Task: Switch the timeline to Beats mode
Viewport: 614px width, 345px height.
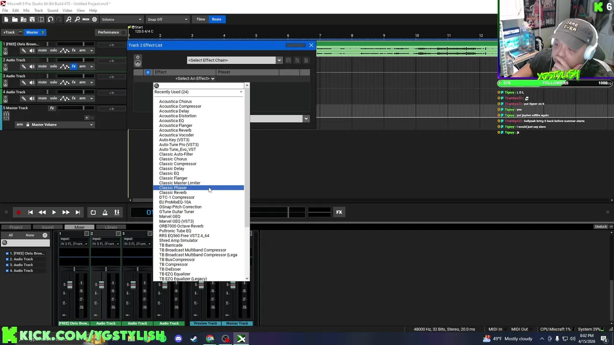Action: coord(216,20)
